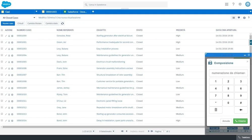252x140 pixels.
Task: Pop out the softphone panel
Action: [x=249, y=55]
